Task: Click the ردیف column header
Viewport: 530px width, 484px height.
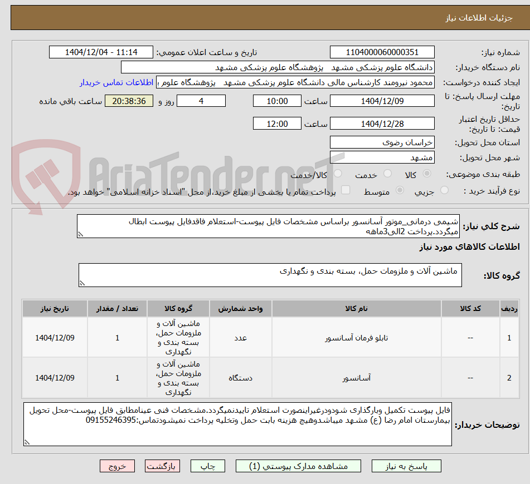Action: tap(509, 309)
